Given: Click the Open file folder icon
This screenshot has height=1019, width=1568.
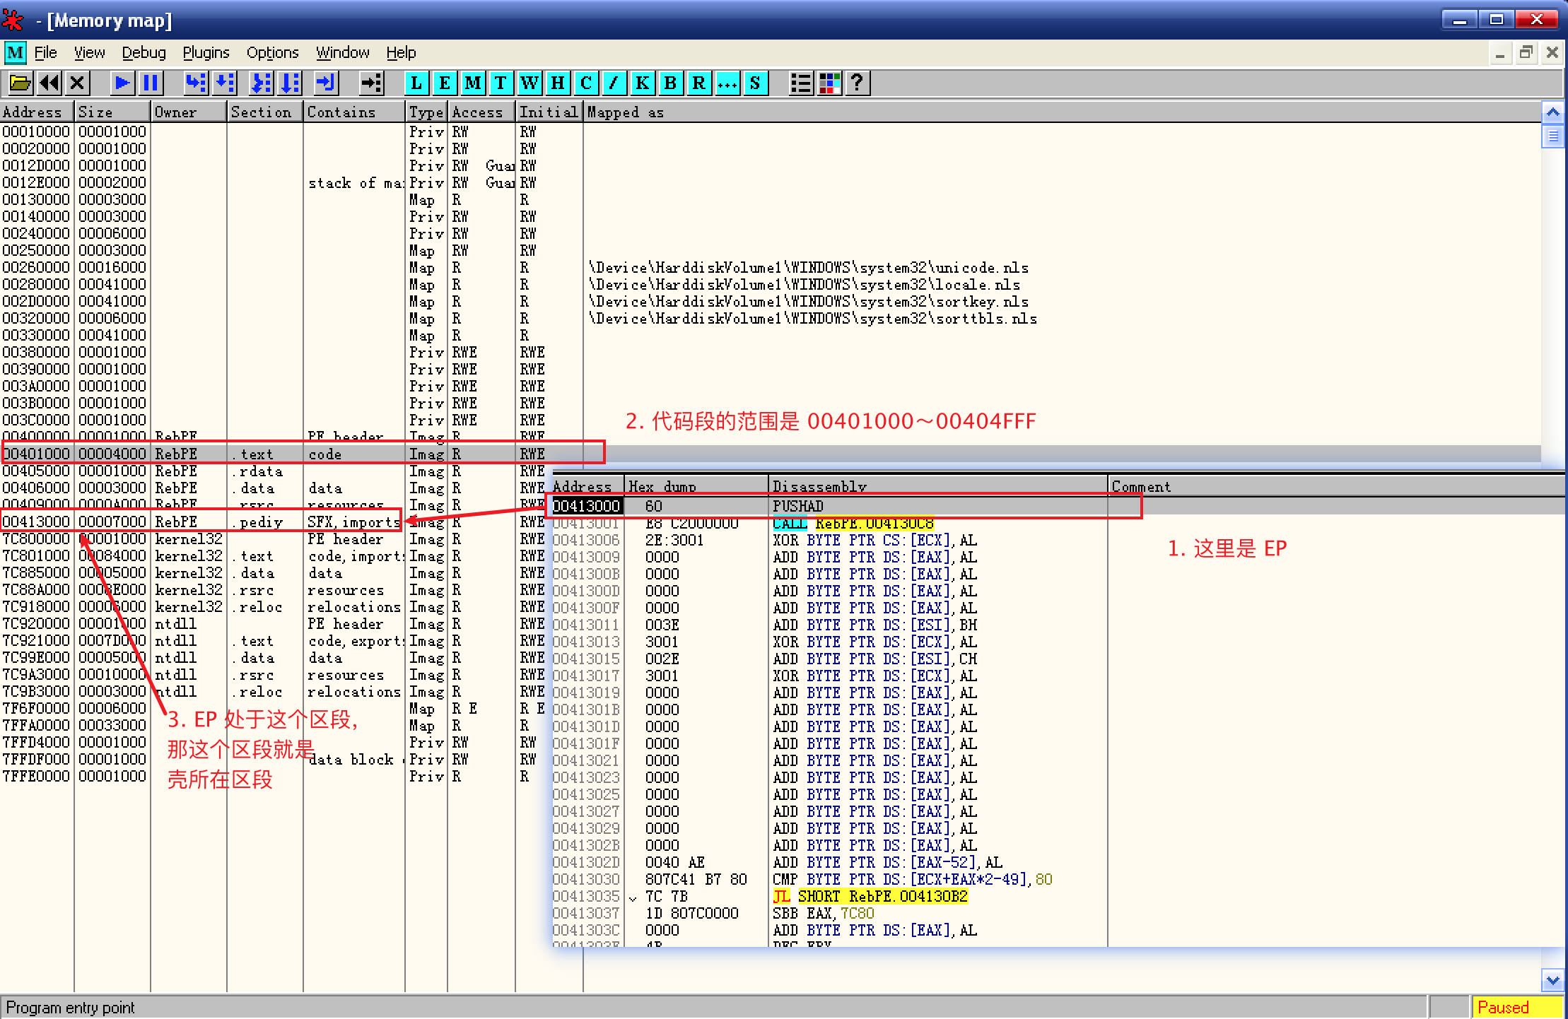Looking at the screenshot, I should coord(20,83).
